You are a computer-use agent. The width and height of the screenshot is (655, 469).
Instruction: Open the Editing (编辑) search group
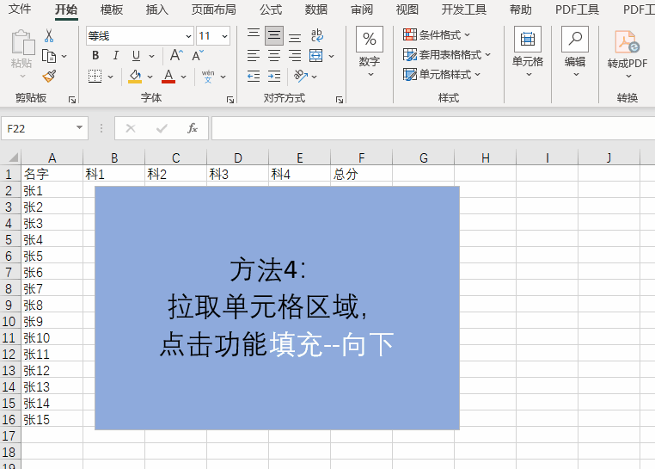tap(575, 52)
